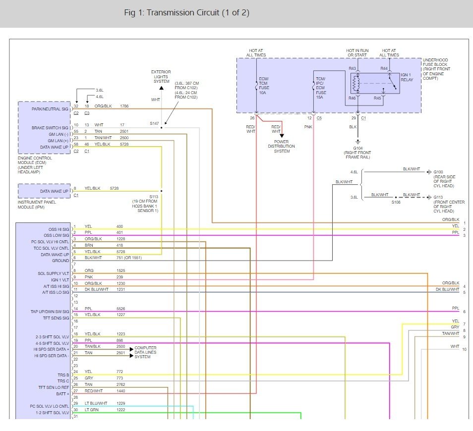Click the arrowhead above Power Distribution System

click(282, 136)
